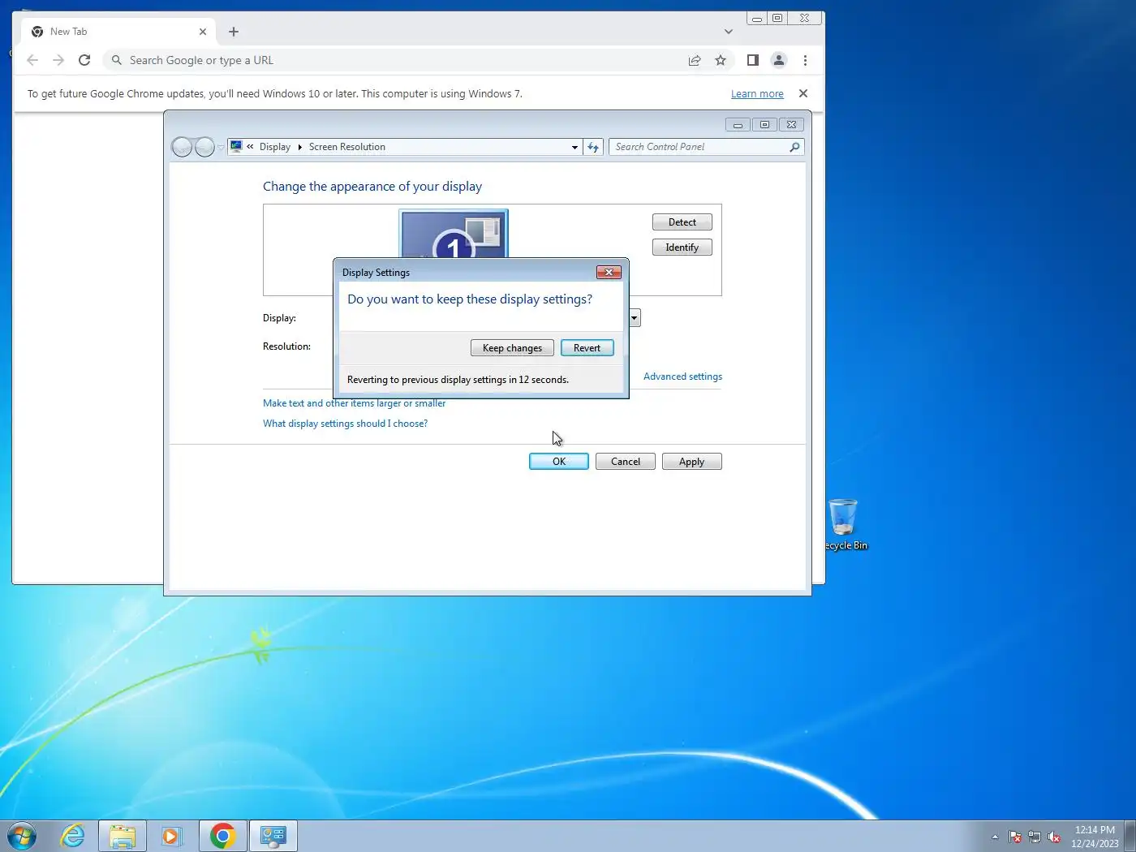Focus the Search Control Panel field
This screenshot has height=852, width=1136.
coord(698,147)
